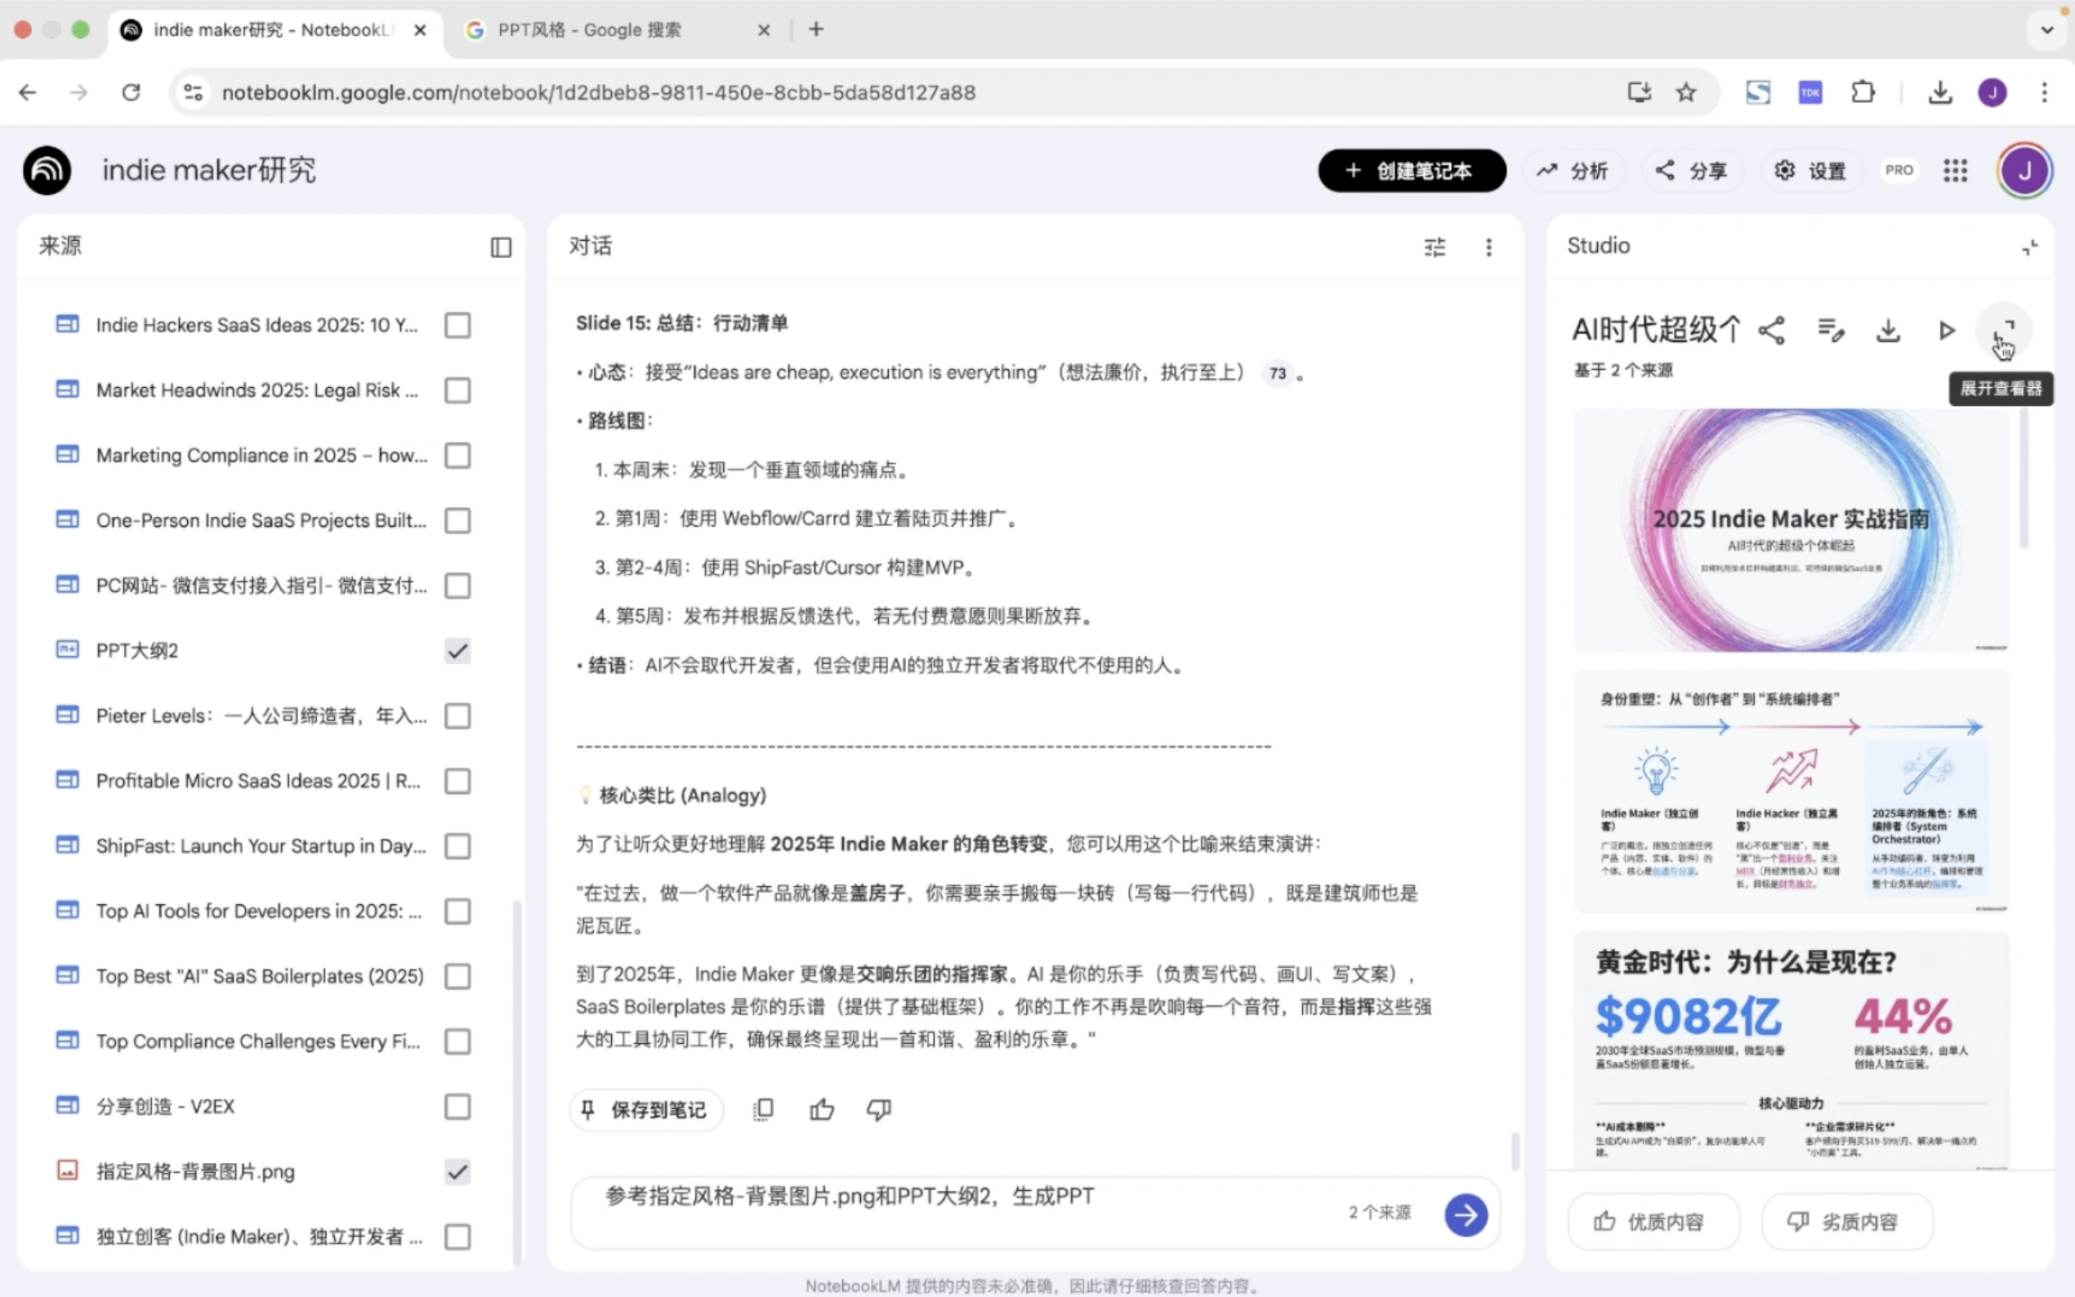Click the 保存到笔记 button
Screen dimensions: 2075x1297
646,1110
